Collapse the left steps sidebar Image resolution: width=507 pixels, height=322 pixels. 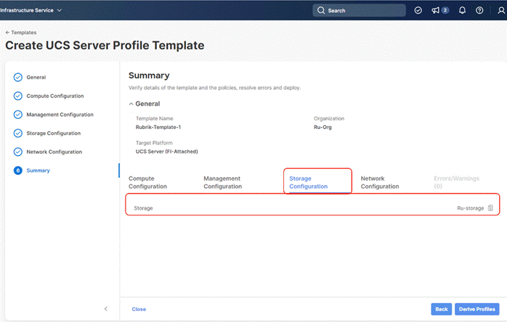pos(105,309)
